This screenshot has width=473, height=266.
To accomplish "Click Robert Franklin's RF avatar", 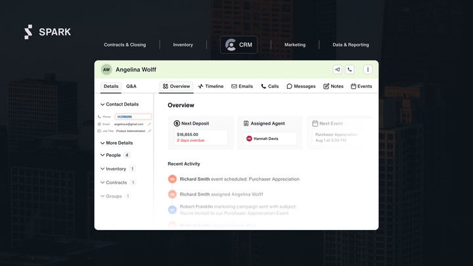I will coord(172,210).
